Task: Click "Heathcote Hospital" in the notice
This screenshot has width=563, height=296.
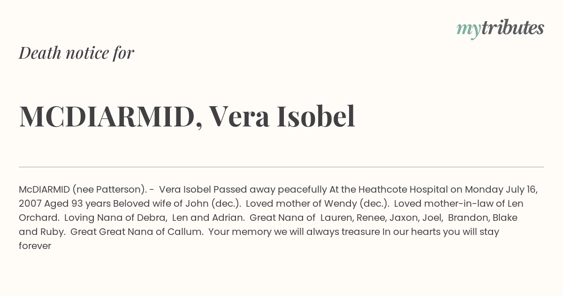Action: (403, 189)
